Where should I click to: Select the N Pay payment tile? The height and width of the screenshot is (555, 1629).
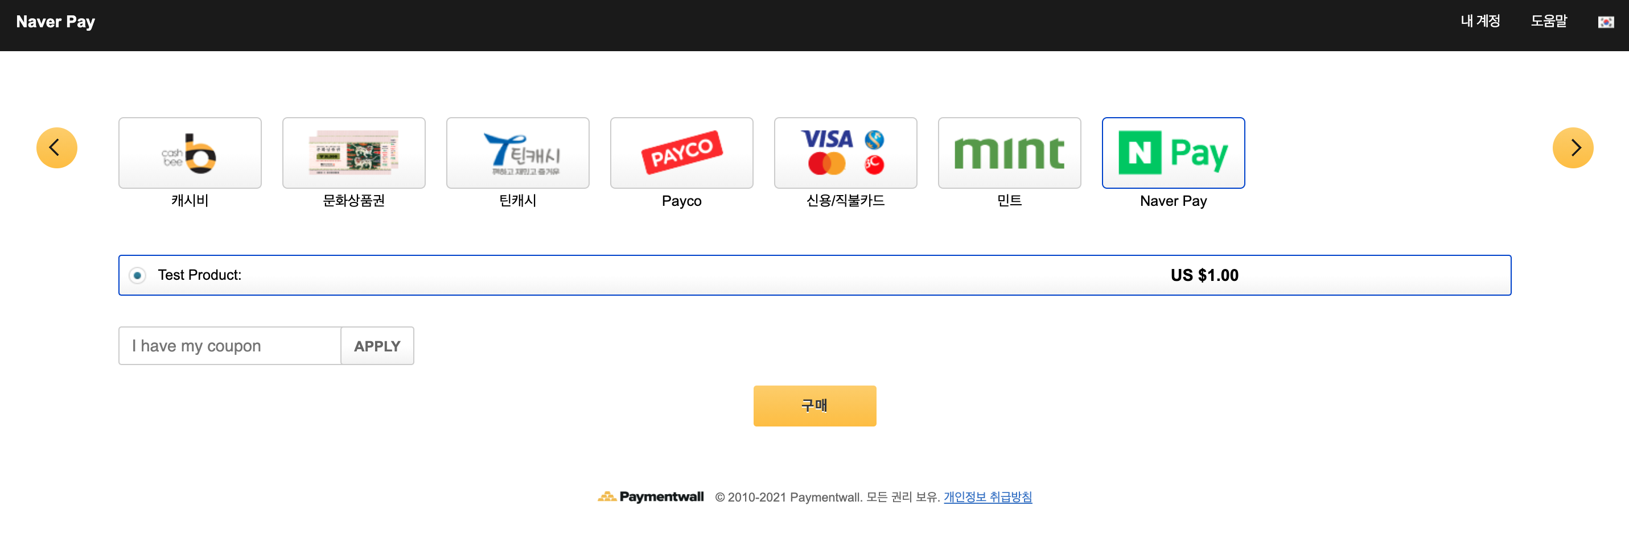[x=1173, y=153]
